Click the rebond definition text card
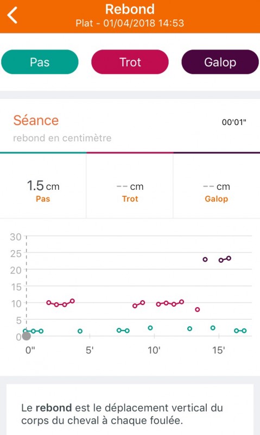The height and width of the screenshot is (435, 260). [x=130, y=409]
